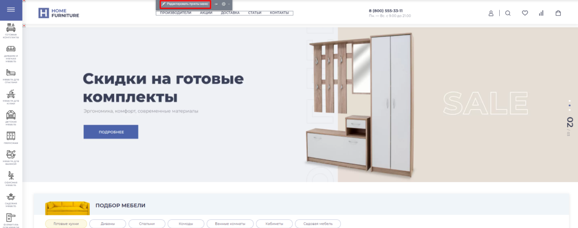Select the Прихожая wardrobe icon
578x228 pixels.
click(x=11, y=136)
